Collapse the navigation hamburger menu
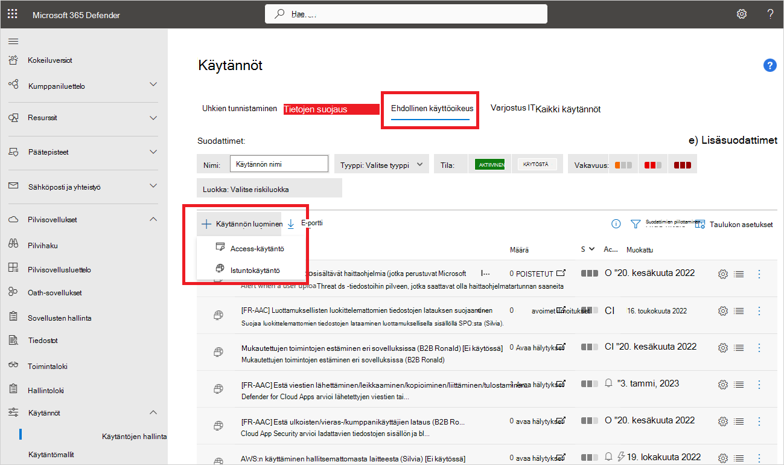 coord(13,41)
